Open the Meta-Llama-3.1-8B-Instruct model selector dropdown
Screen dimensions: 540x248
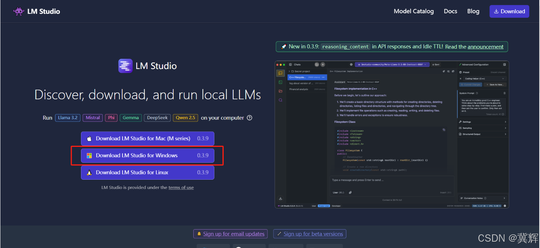point(393,65)
